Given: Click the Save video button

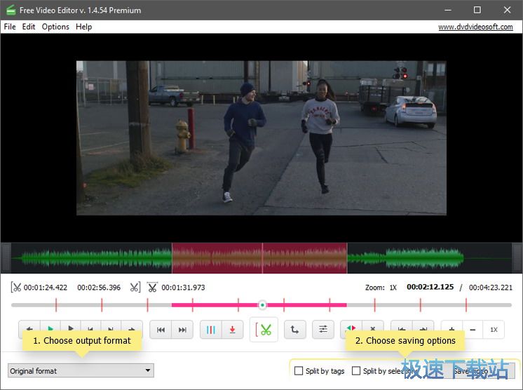Looking at the screenshot, I should [470, 370].
